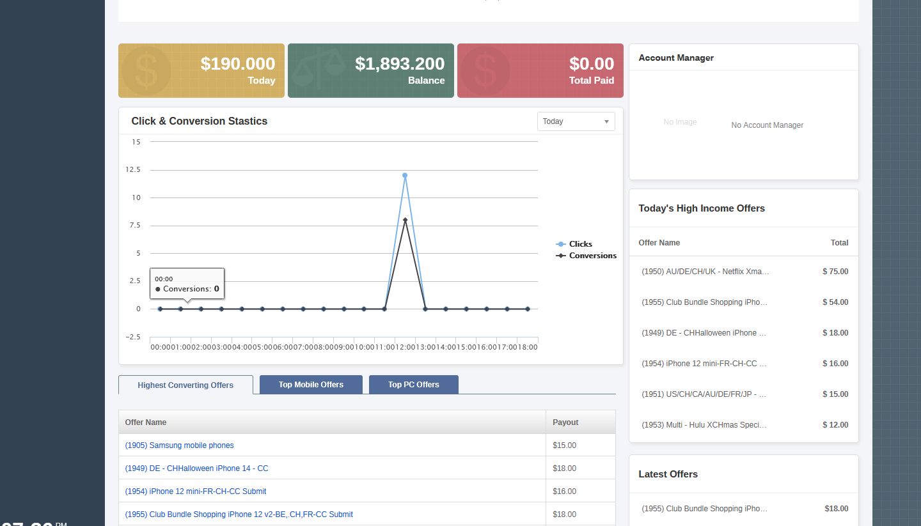The height and width of the screenshot is (526, 921).
Task: Click the Offer Name header in Today's High Income Offers
Action: tap(659, 243)
